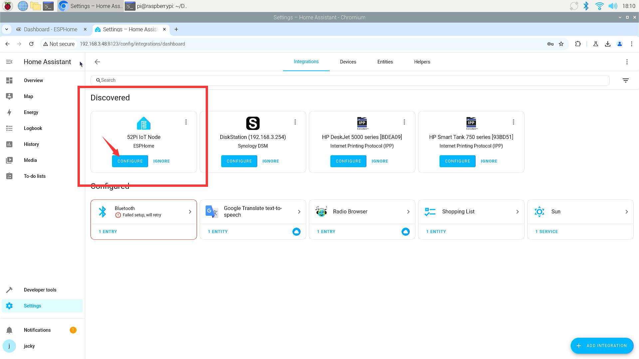Launch the web browser from taskbar

pos(23,6)
